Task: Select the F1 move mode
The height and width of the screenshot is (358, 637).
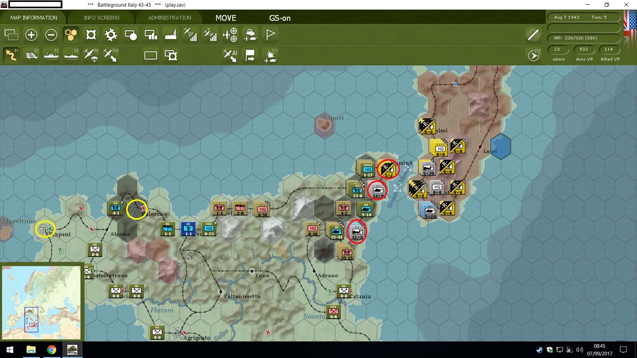Action: pos(11,55)
